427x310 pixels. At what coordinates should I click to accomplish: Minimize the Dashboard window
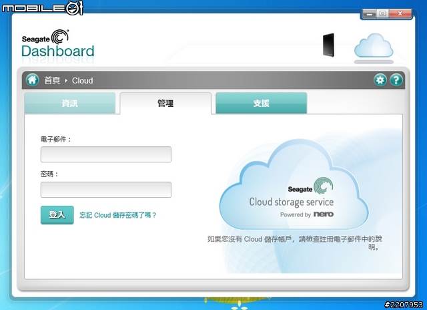click(369, 13)
